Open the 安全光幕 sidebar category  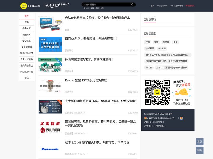tap(27, 41)
